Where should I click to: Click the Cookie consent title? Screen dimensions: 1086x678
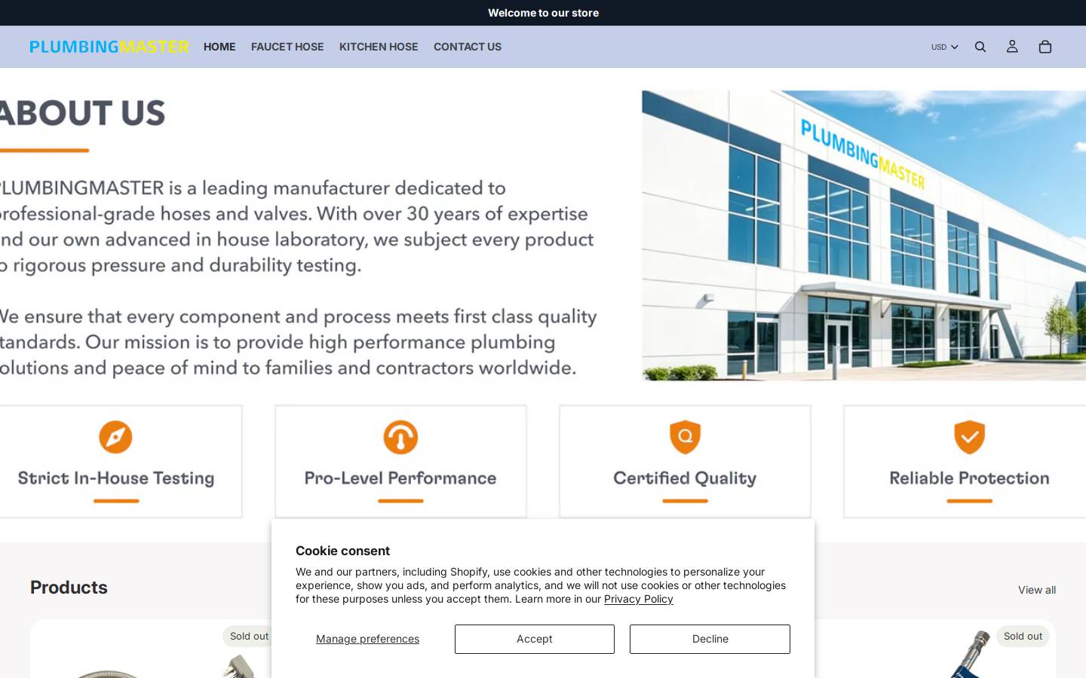pos(342,551)
